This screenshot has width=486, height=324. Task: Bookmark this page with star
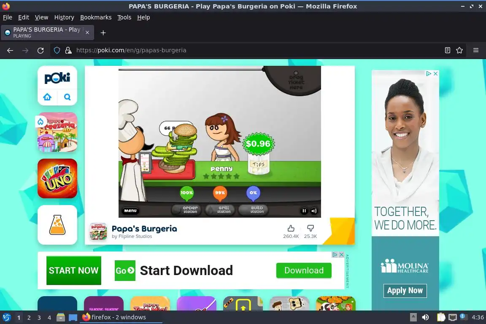pos(459,50)
